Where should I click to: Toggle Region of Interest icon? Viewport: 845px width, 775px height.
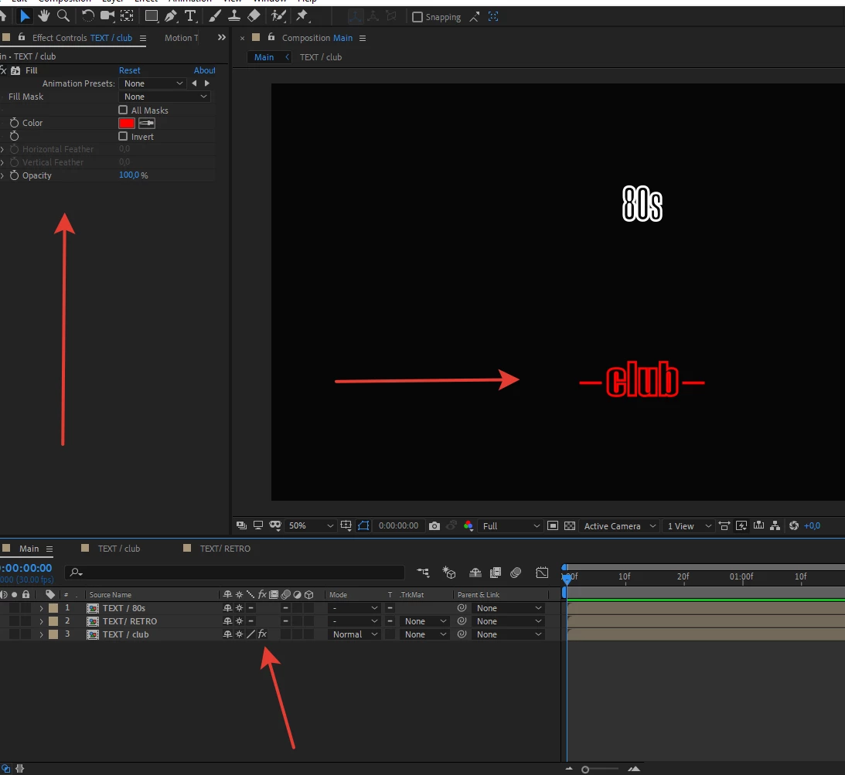click(552, 525)
